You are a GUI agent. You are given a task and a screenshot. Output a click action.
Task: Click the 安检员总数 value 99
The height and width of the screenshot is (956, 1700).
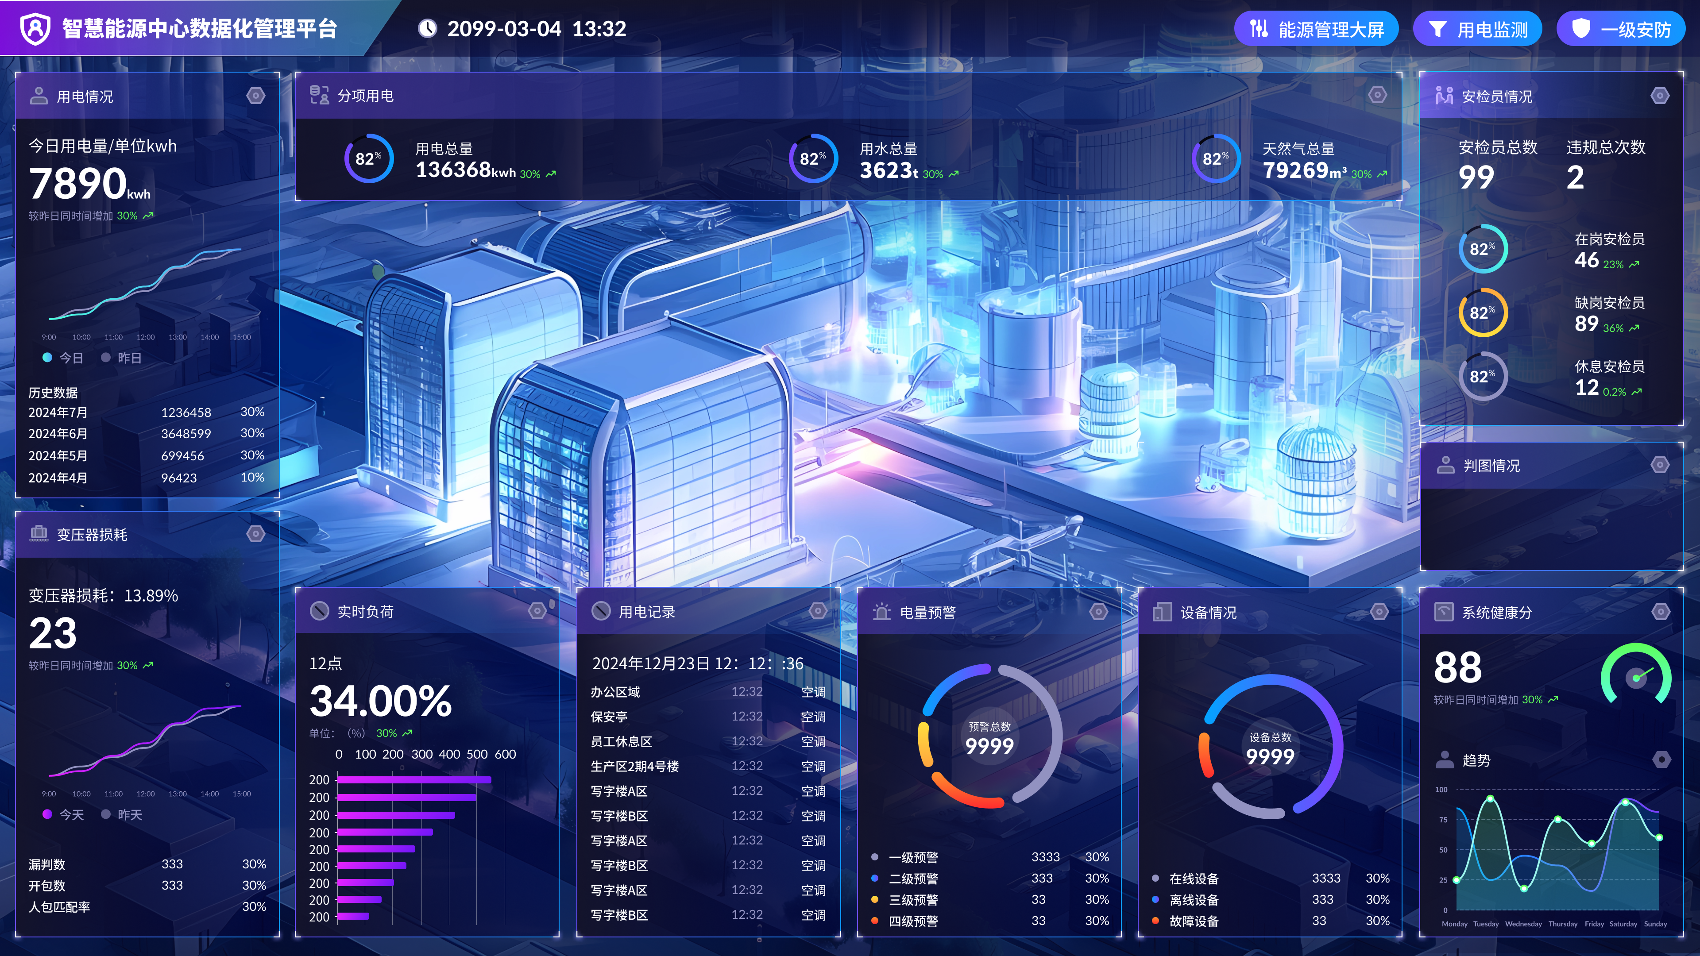[1476, 177]
